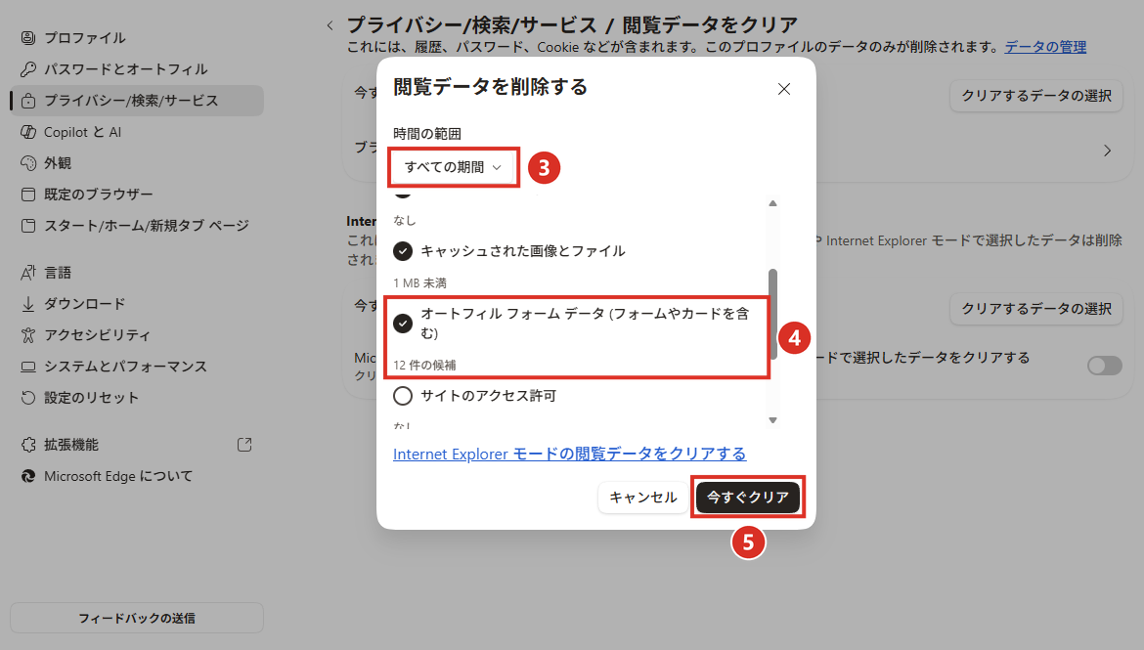
Task: Uncheck オートフィル フォーム データ checkbox
Action: click(x=403, y=324)
